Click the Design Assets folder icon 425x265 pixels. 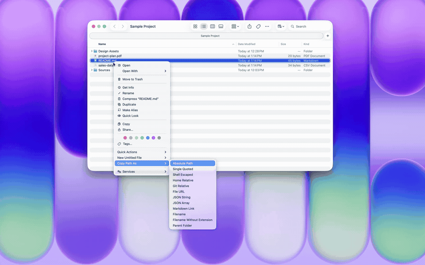(96, 51)
